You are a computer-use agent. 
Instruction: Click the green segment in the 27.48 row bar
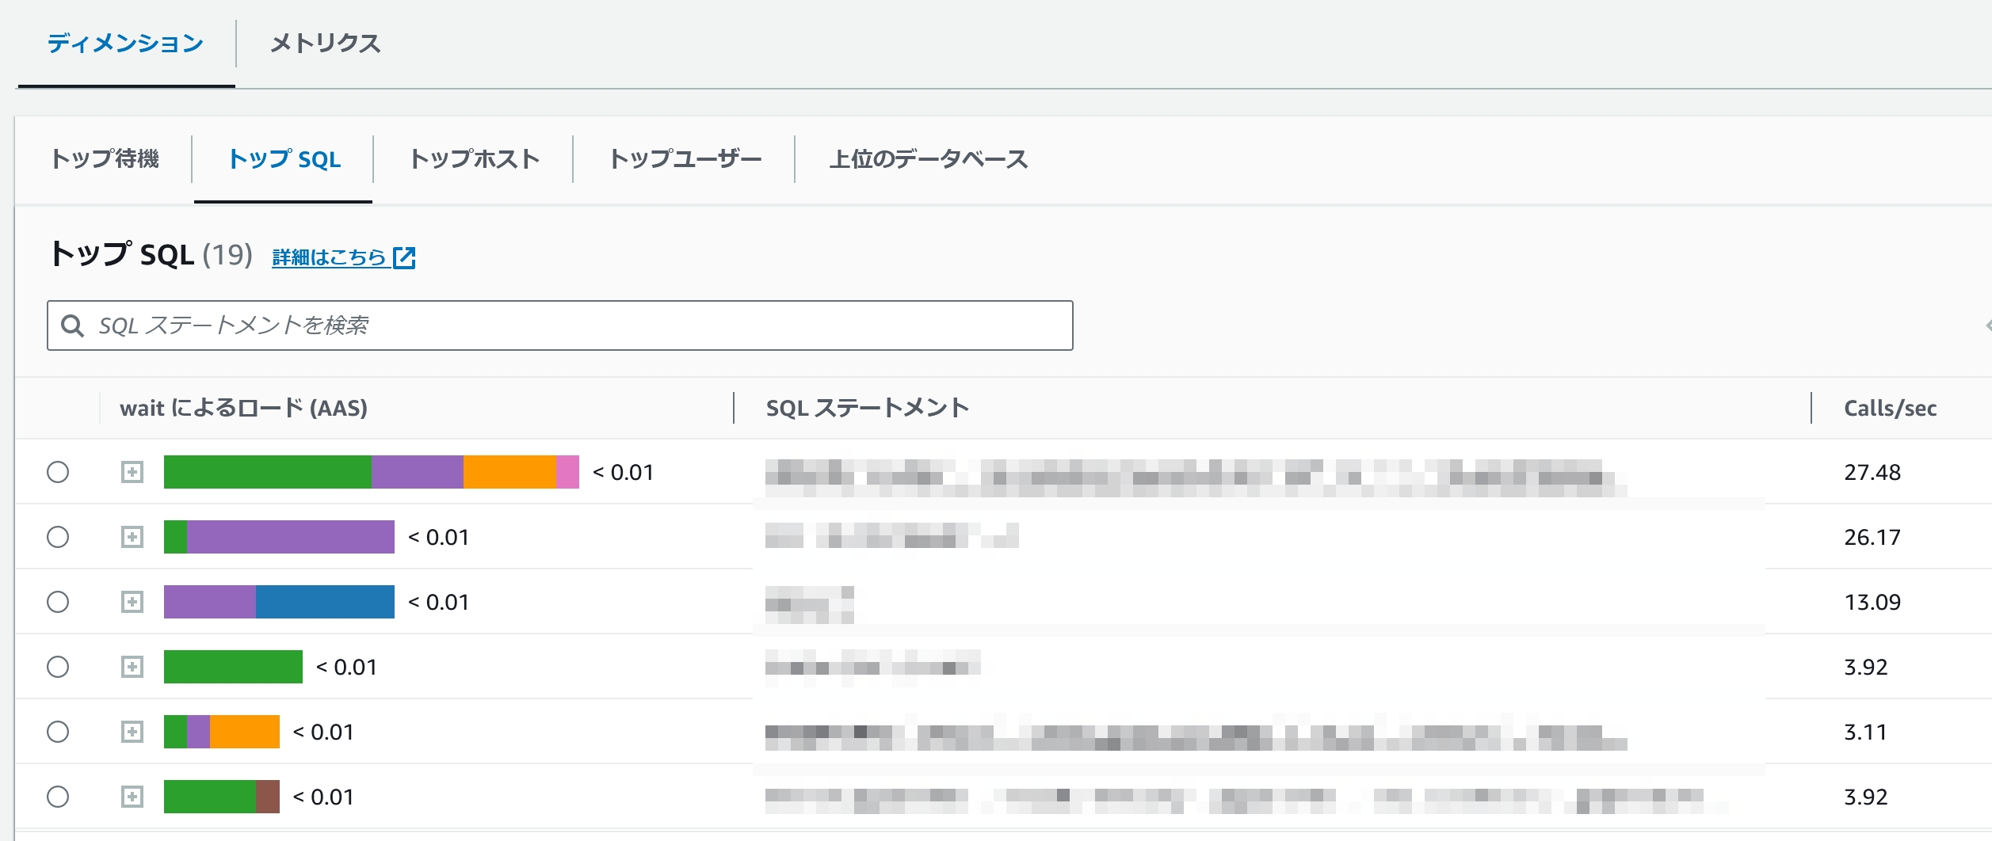pos(268,472)
